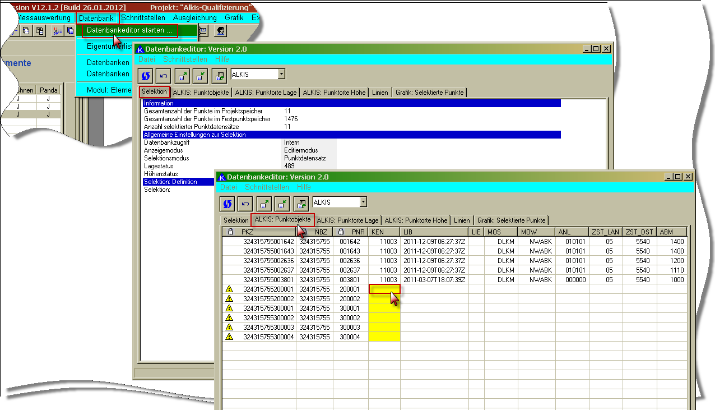Click warning triangle icon on row 324315755300004

[x=229, y=337]
